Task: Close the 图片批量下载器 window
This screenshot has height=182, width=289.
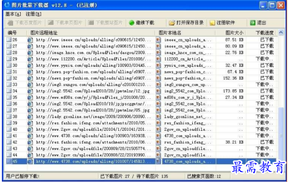Action: click(x=281, y=5)
